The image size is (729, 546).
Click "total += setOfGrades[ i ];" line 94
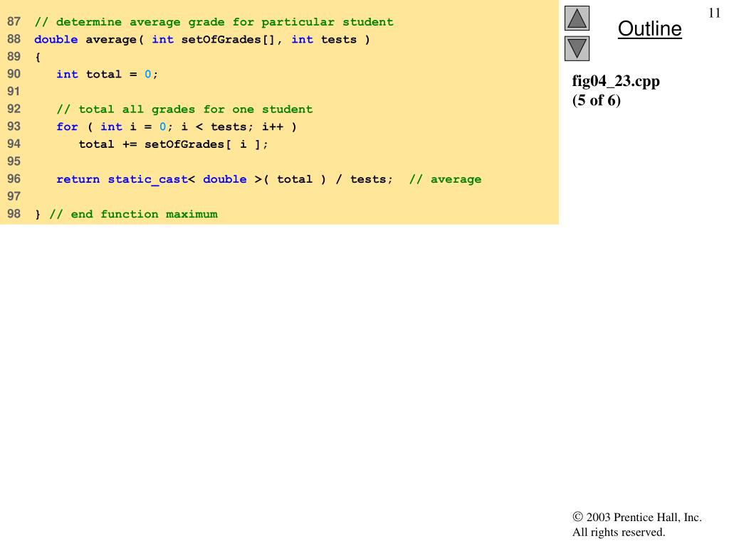174,144
